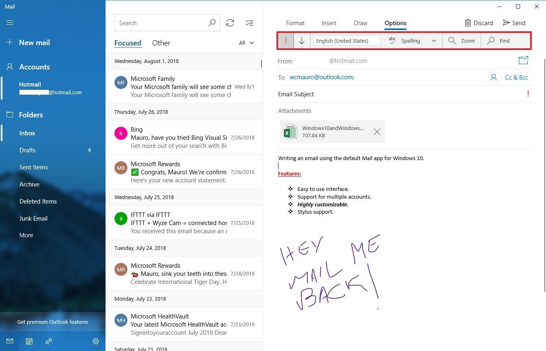
Task: Open the English (United States) language dropdown
Action: click(x=346, y=41)
